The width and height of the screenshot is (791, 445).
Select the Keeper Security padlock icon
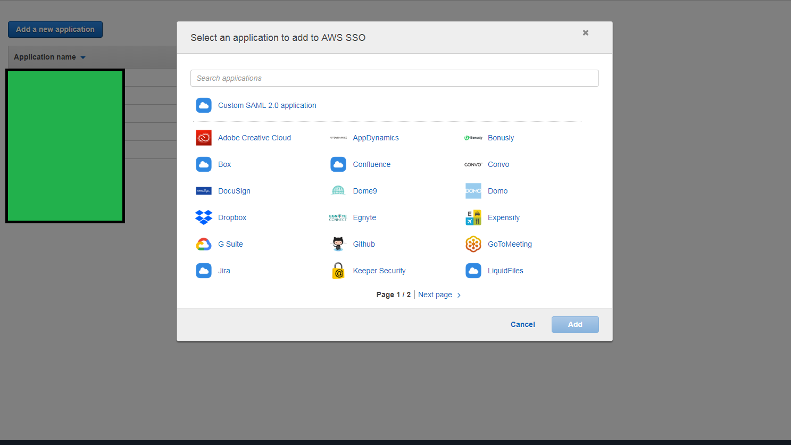click(338, 271)
